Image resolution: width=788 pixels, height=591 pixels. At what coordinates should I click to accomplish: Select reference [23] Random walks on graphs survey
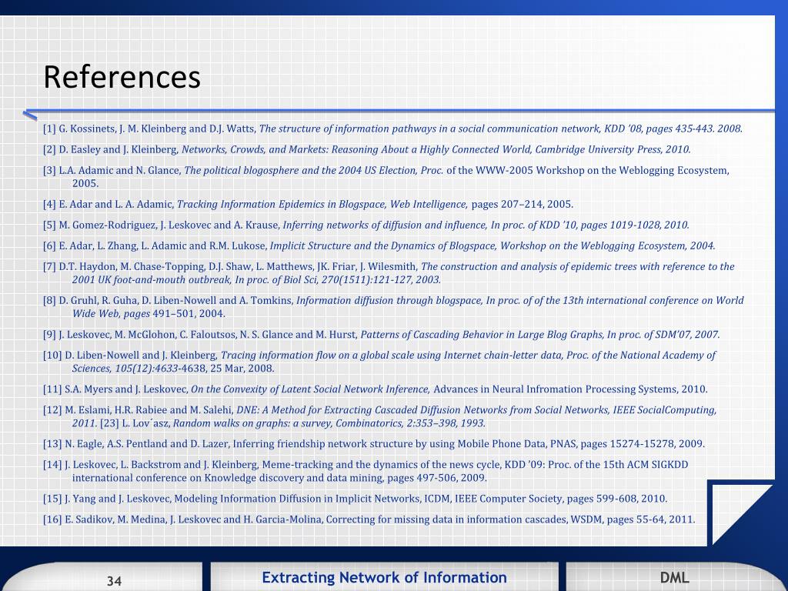point(293,423)
